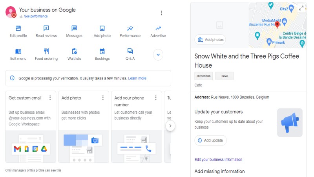Click the business name heading
This screenshot has height=177, width=314.
[247, 61]
